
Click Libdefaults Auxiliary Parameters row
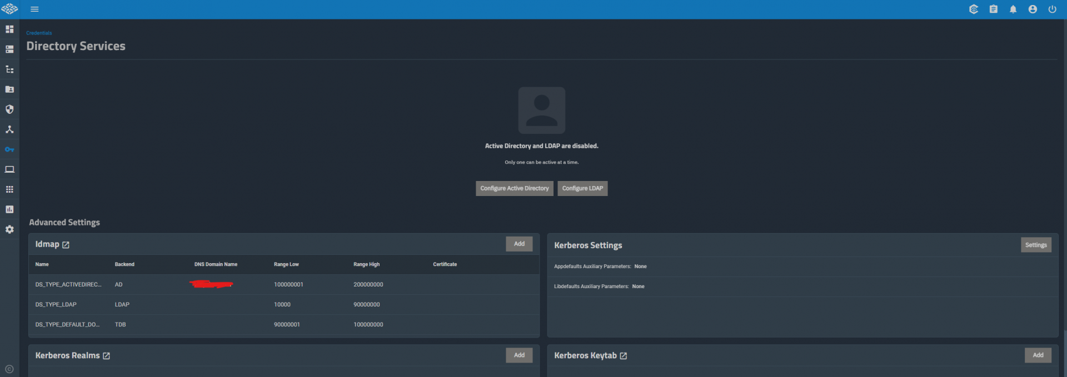point(802,286)
